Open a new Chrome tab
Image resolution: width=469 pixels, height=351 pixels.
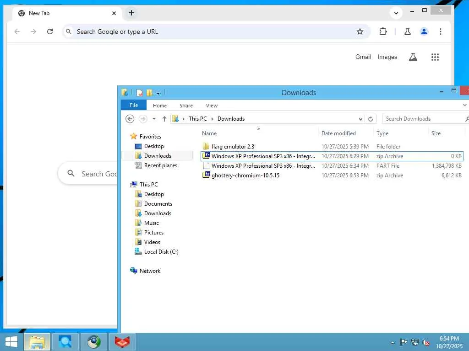(x=131, y=13)
